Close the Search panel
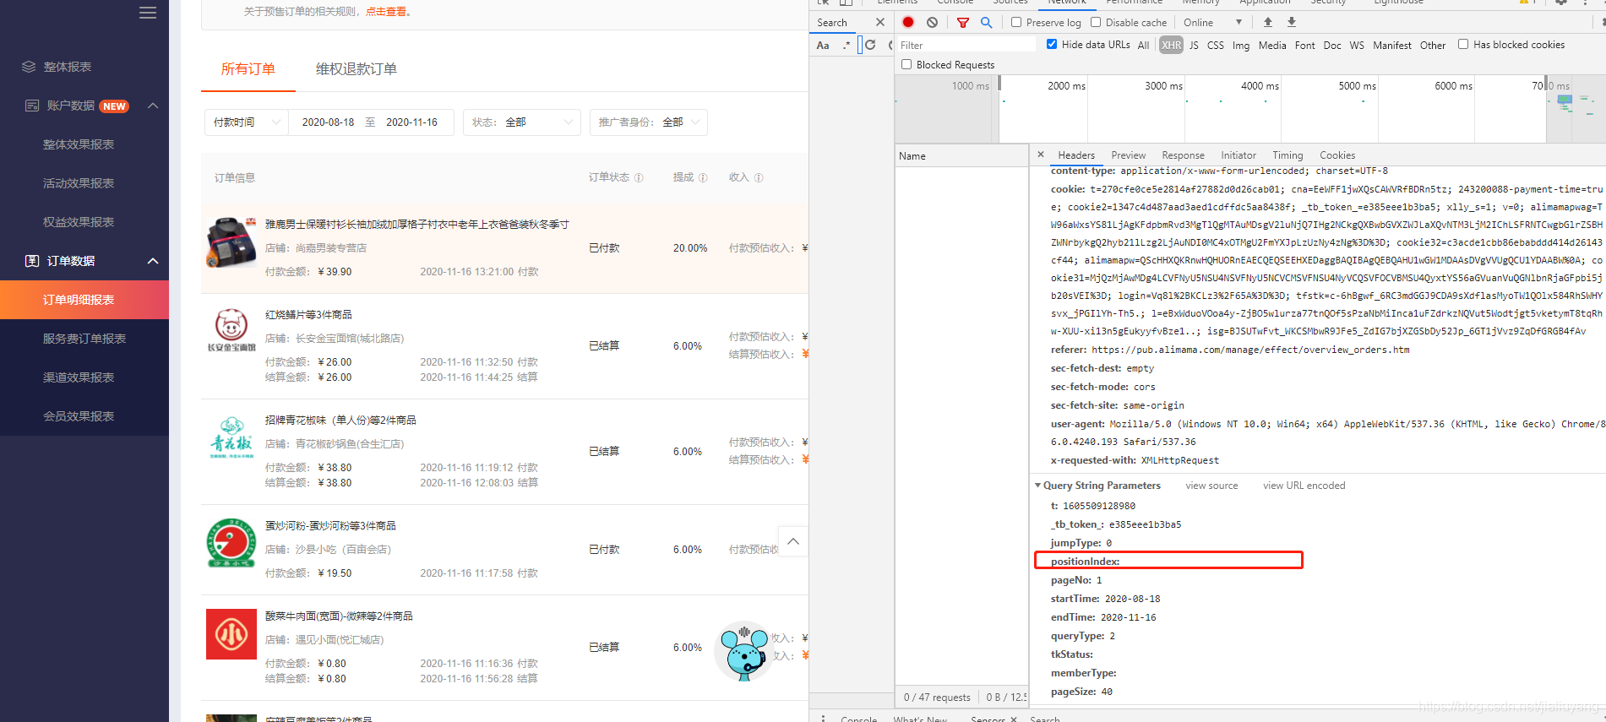Screen dimensions: 1606x722 tap(880, 22)
